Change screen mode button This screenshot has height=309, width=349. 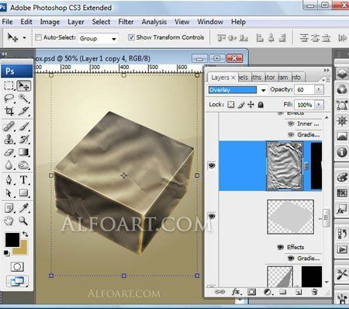17,281
